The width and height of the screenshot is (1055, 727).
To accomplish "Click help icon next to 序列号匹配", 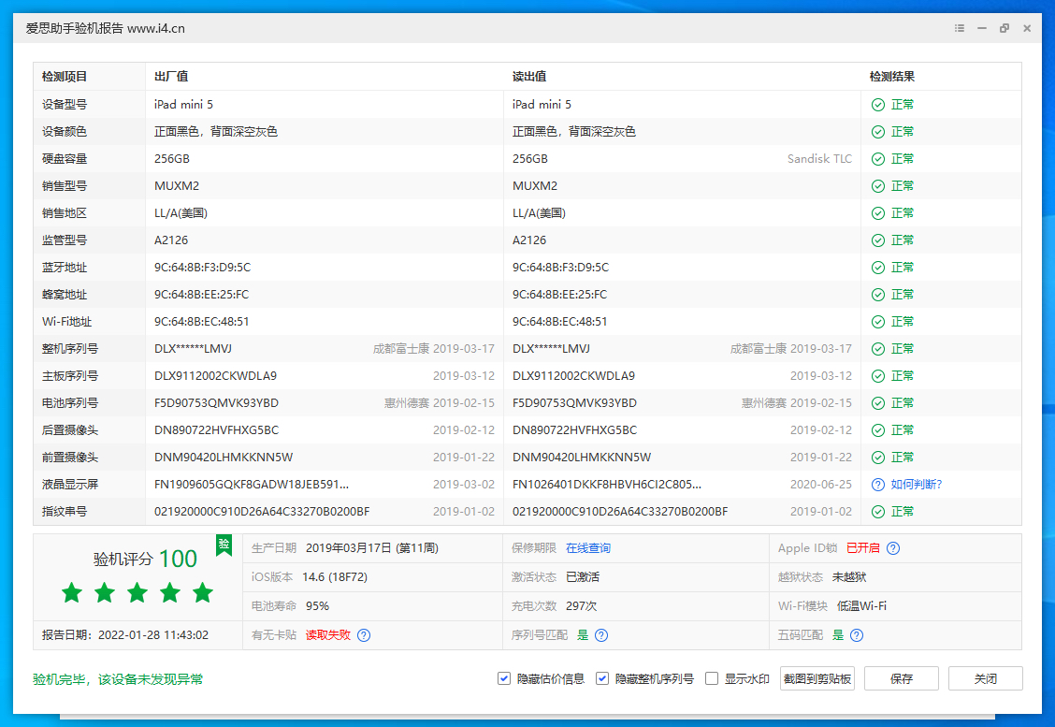I will click(x=601, y=634).
